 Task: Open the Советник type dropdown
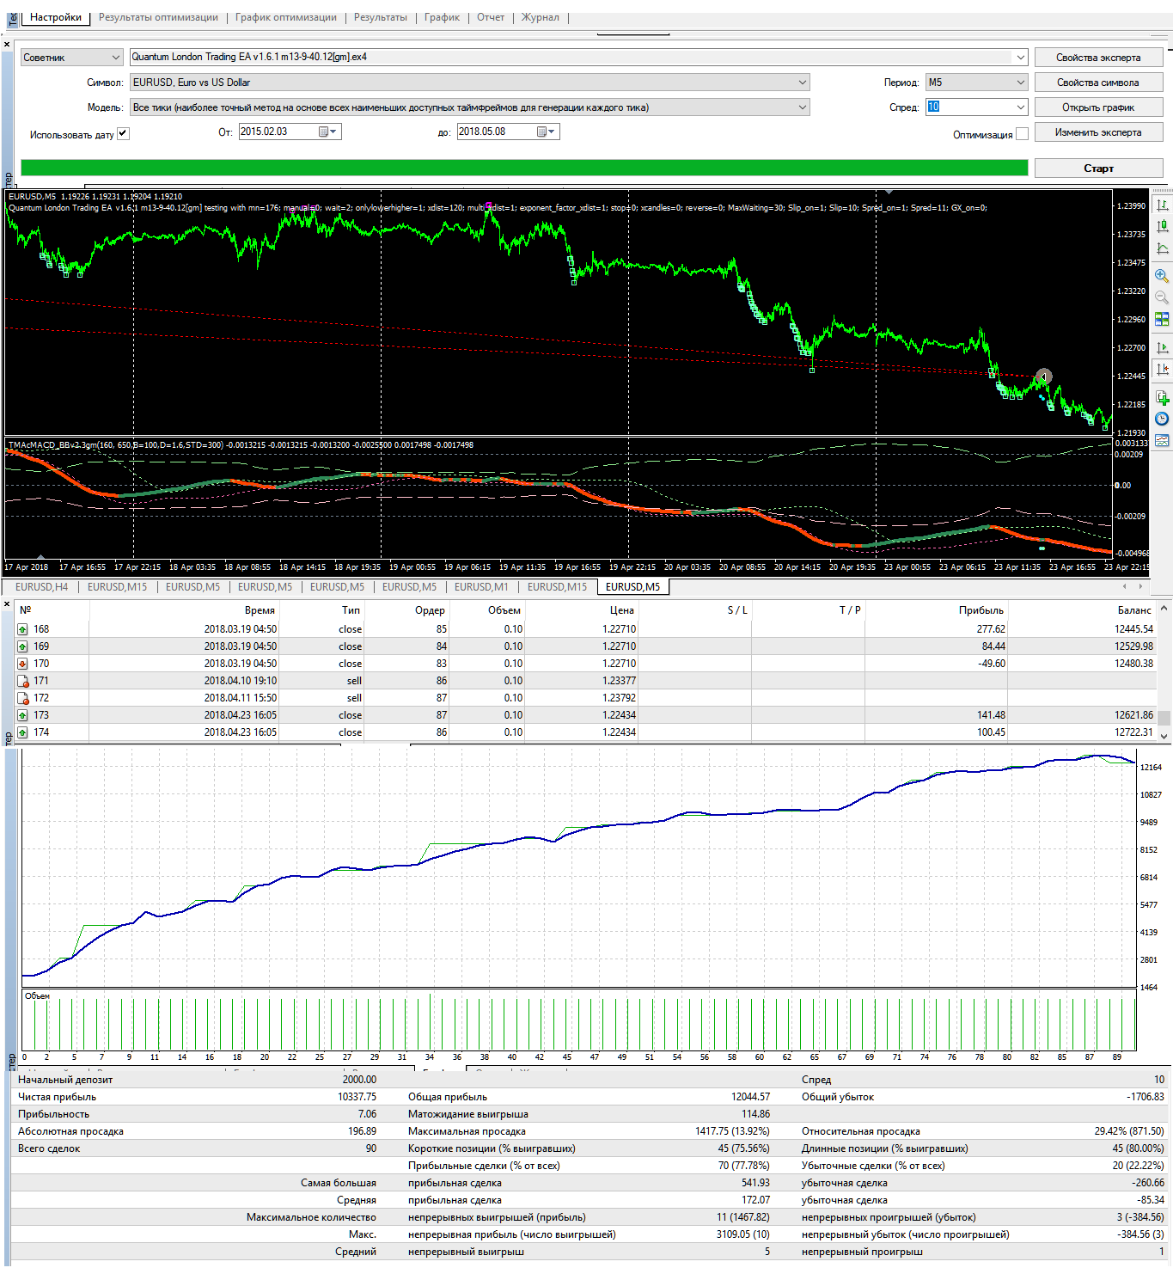pos(72,58)
